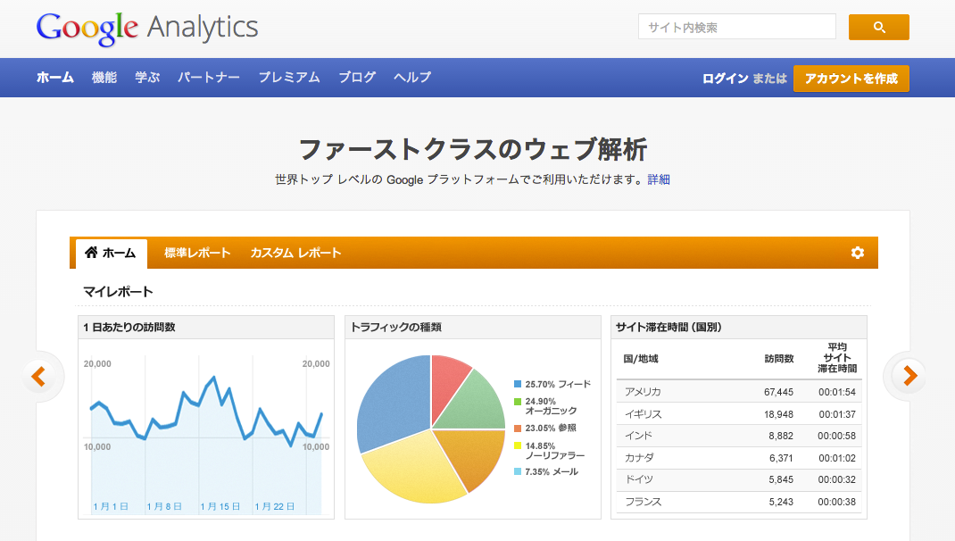Click the light blue 7.35% メール legend swatch
This screenshot has width=955, height=541.
518,471
